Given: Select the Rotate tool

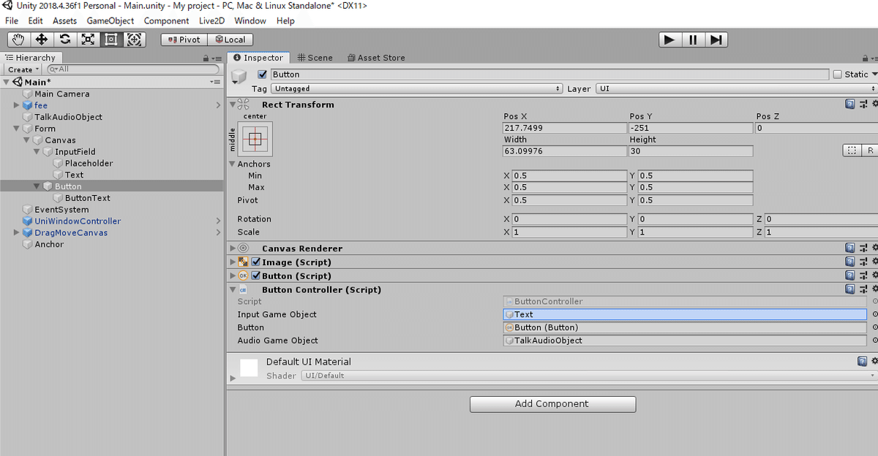Looking at the screenshot, I should click(65, 39).
